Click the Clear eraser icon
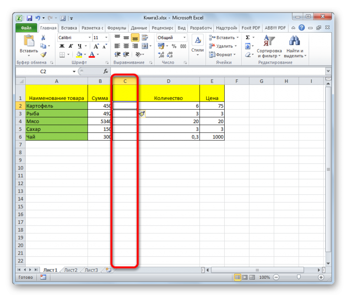 [x=248, y=54]
